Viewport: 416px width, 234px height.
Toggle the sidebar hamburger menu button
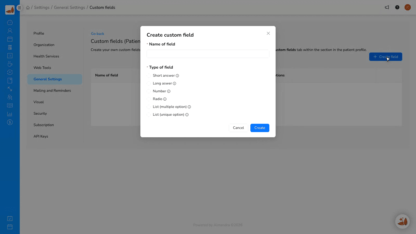[x=19, y=8]
